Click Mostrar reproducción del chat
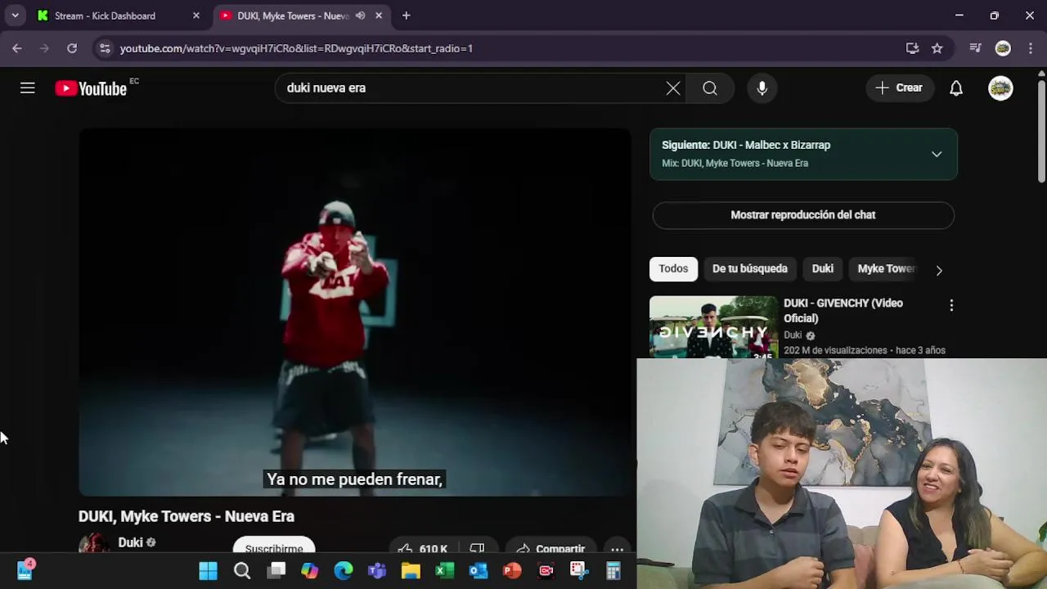1047x589 pixels. [803, 215]
